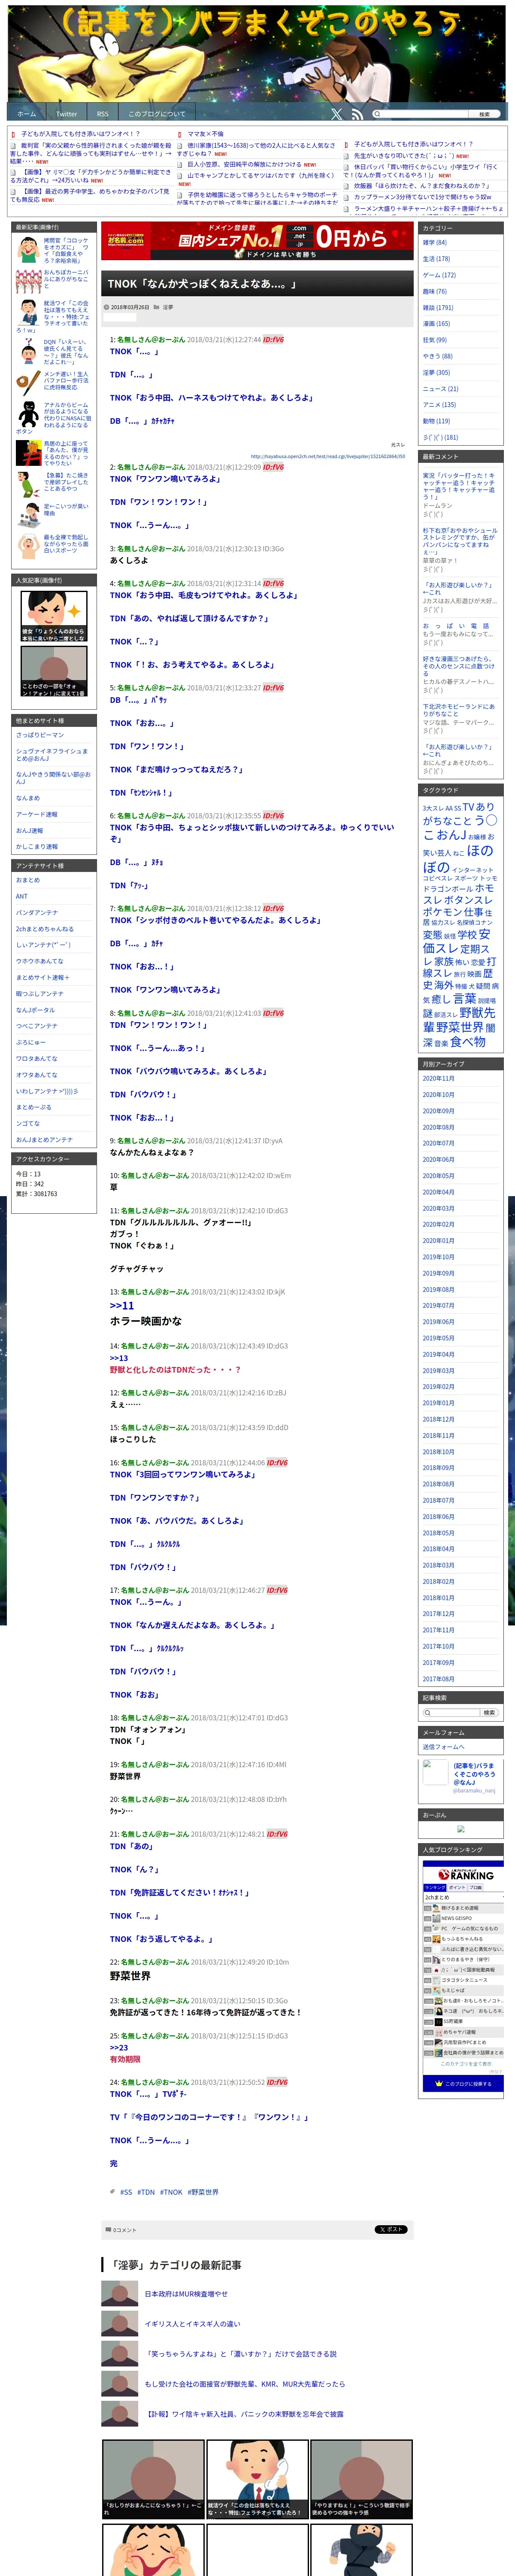Open the 2018年03月 archive link
This screenshot has width=515, height=2576.
click(438, 1565)
